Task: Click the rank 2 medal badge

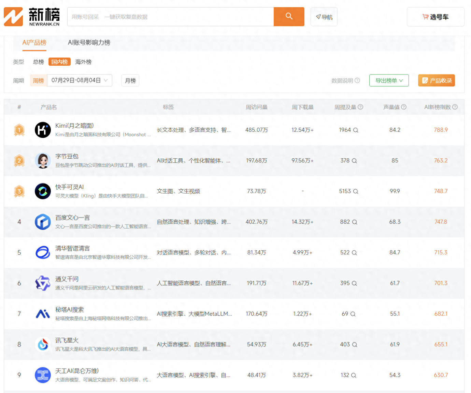Action: click(x=19, y=160)
